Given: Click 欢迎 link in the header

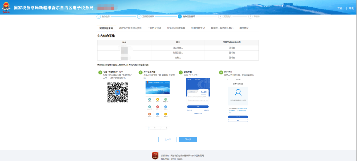Looking at the screenshot, I should tap(339, 8).
